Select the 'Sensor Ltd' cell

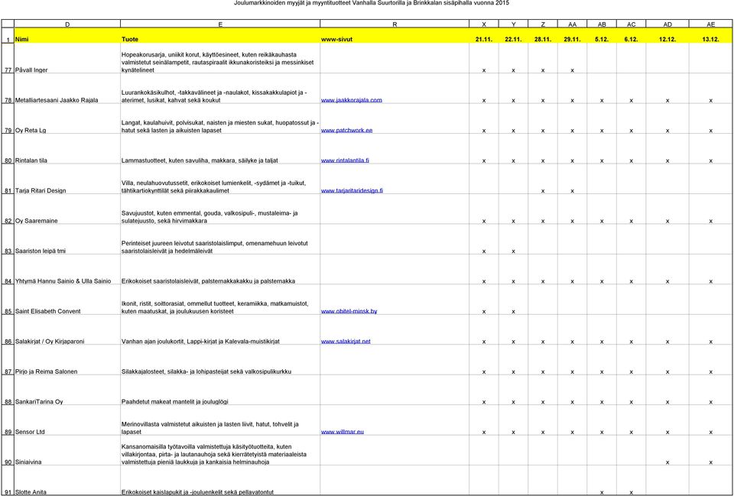[x=67, y=420]
